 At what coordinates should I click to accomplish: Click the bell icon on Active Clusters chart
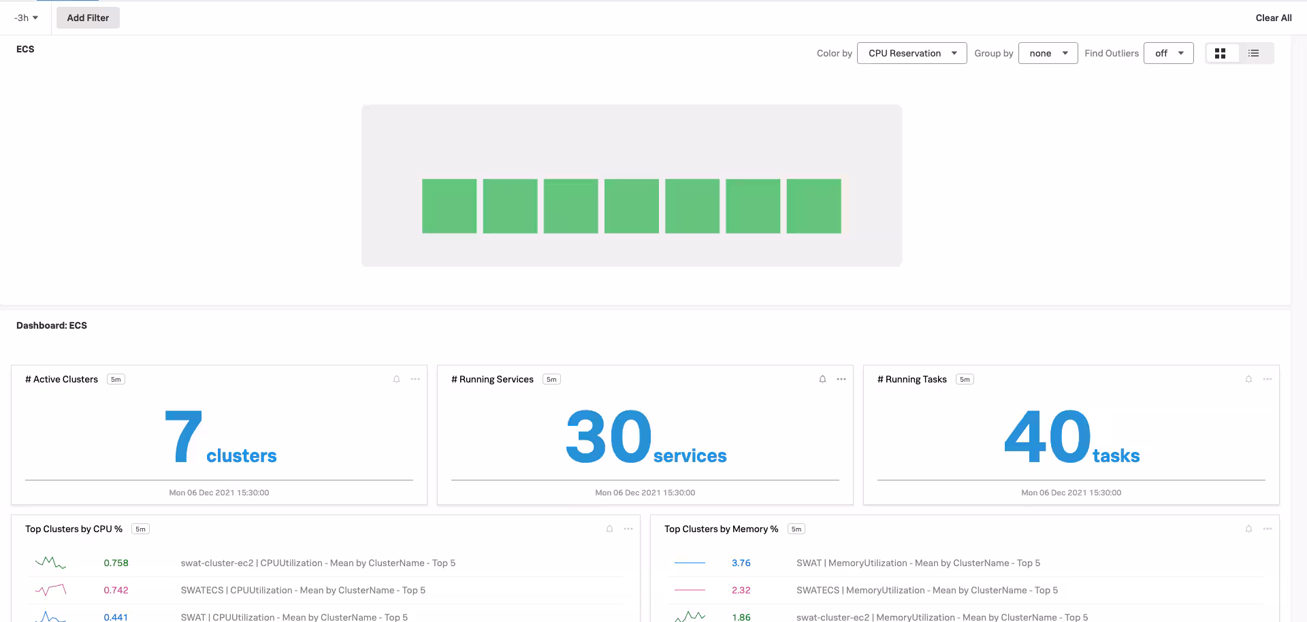point(396,379)
